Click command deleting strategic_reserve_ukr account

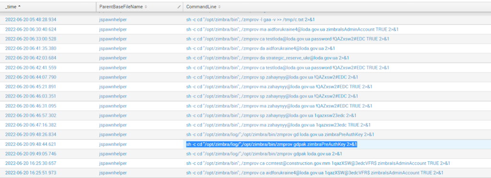click(x=268, y=58)
